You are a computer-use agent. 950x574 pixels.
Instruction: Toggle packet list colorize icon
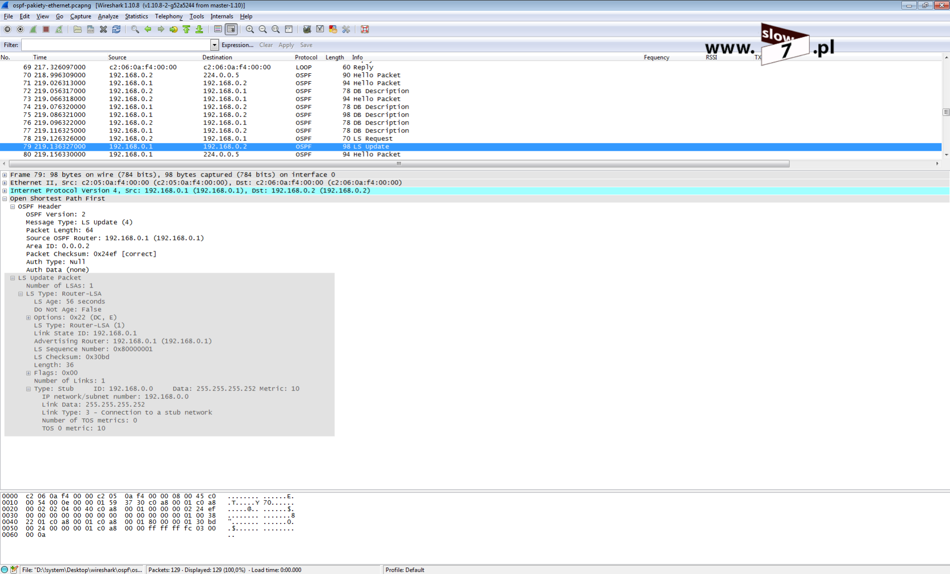218,30
